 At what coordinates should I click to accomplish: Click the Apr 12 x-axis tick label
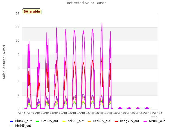click(58, 113)
